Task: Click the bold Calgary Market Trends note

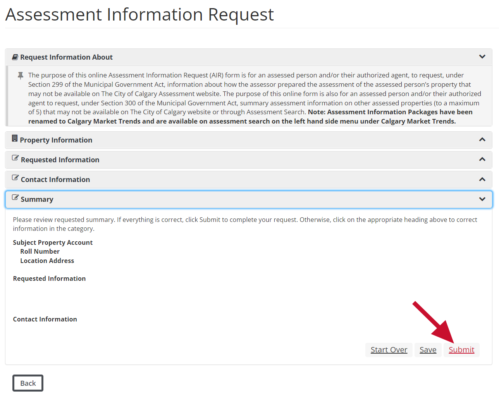Action: click(250, 117)
